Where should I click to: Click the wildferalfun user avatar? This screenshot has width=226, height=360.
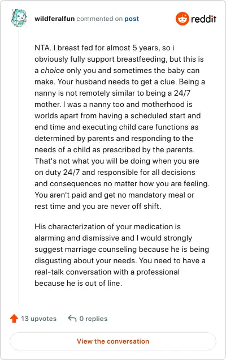(19, 18)
